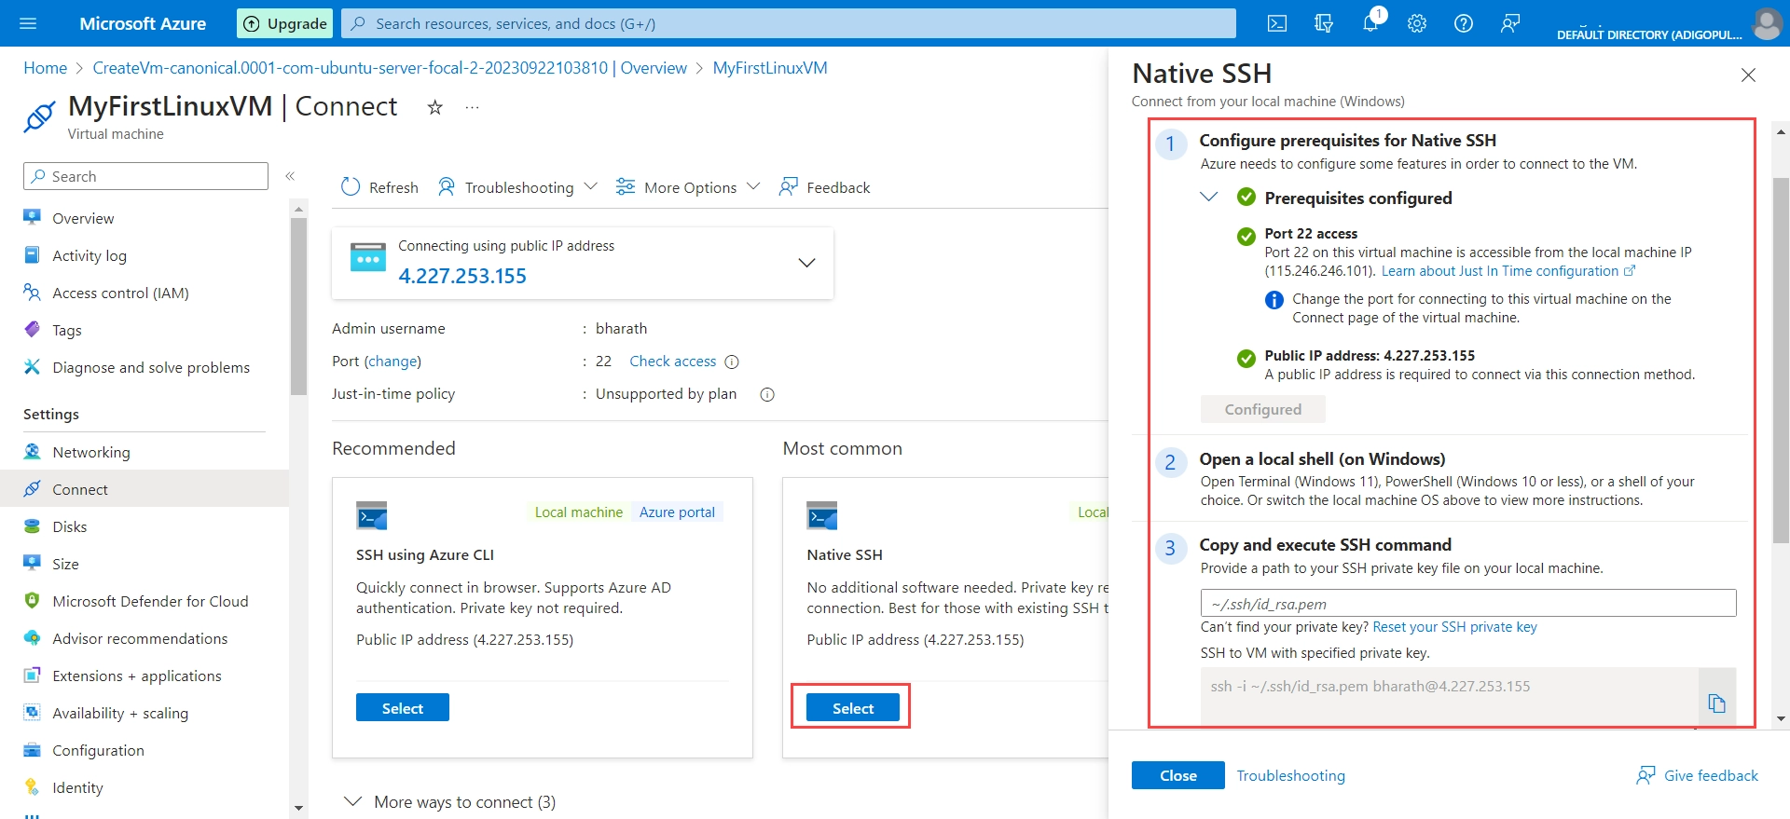1790x819 pixels.
Task: Open the CreateVm deployment Overview breadcrumb
Action: pyautogui.click(x=390, y=68)
